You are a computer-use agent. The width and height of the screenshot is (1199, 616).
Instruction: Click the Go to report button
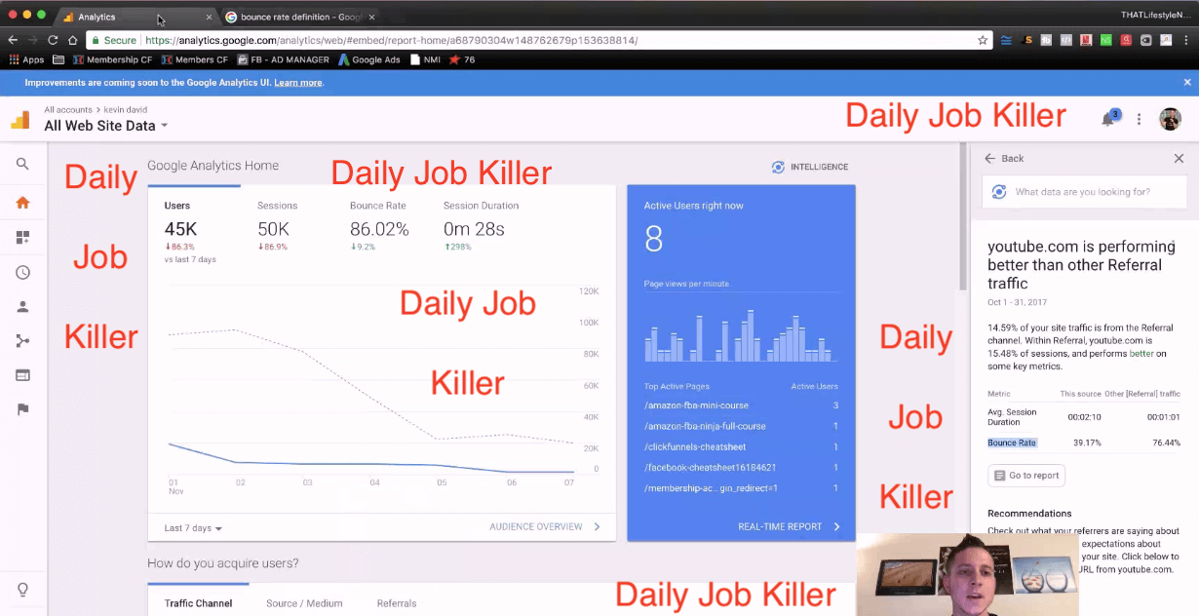coord(1026,476)
